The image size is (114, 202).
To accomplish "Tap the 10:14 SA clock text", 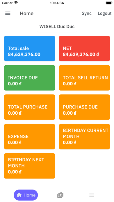I will (x=57, y=3).
